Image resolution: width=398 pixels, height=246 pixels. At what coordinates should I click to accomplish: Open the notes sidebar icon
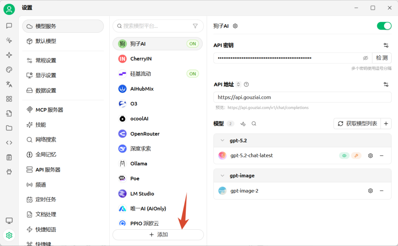click(9, 157)
